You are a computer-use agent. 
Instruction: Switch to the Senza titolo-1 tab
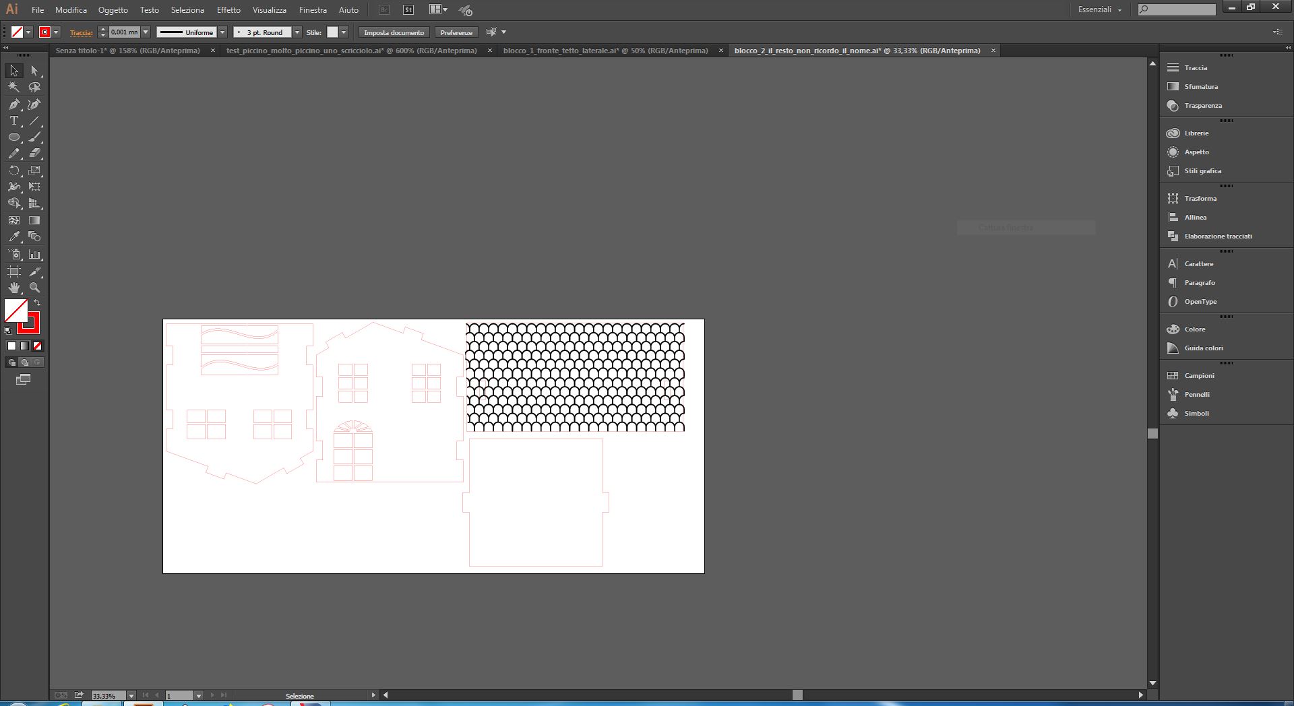tap(128, 51)
